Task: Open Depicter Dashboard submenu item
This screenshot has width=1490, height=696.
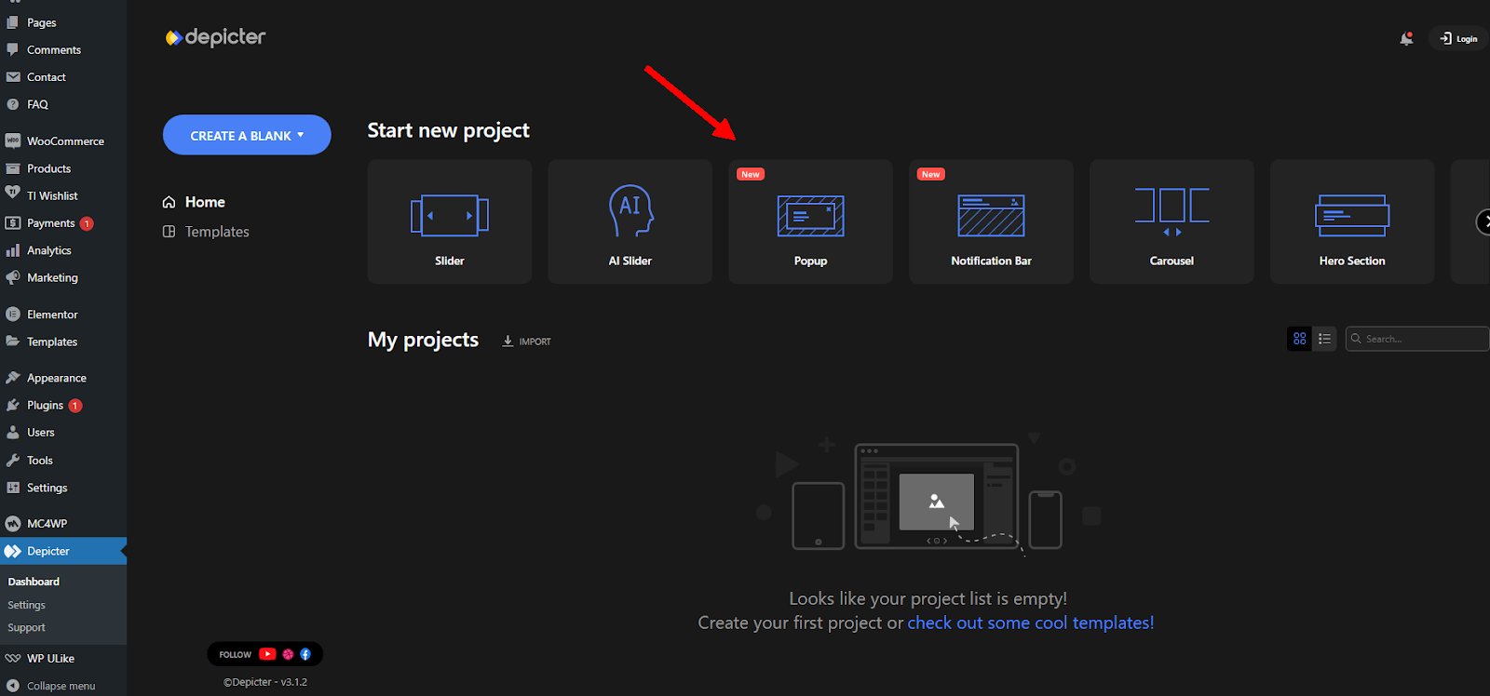Action: tap(34, 582)
